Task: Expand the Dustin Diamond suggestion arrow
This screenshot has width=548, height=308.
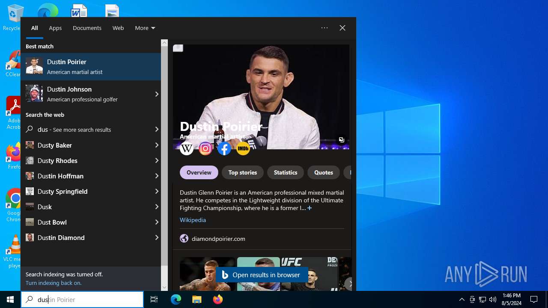Action: 157,237
